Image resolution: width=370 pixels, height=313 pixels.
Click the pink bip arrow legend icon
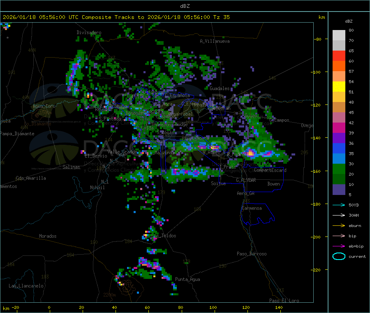(339, 236)
